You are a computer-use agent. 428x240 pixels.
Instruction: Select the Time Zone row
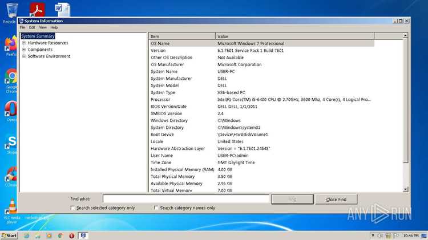pos(261,162)
